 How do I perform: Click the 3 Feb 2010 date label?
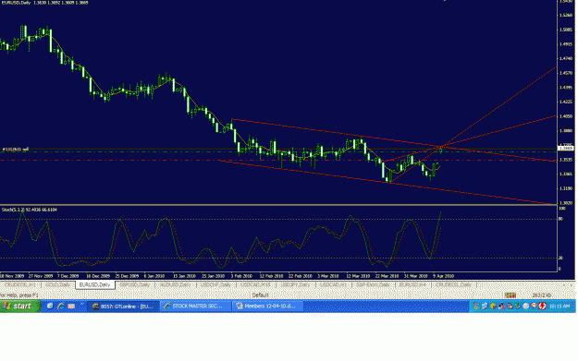(241, 276)
